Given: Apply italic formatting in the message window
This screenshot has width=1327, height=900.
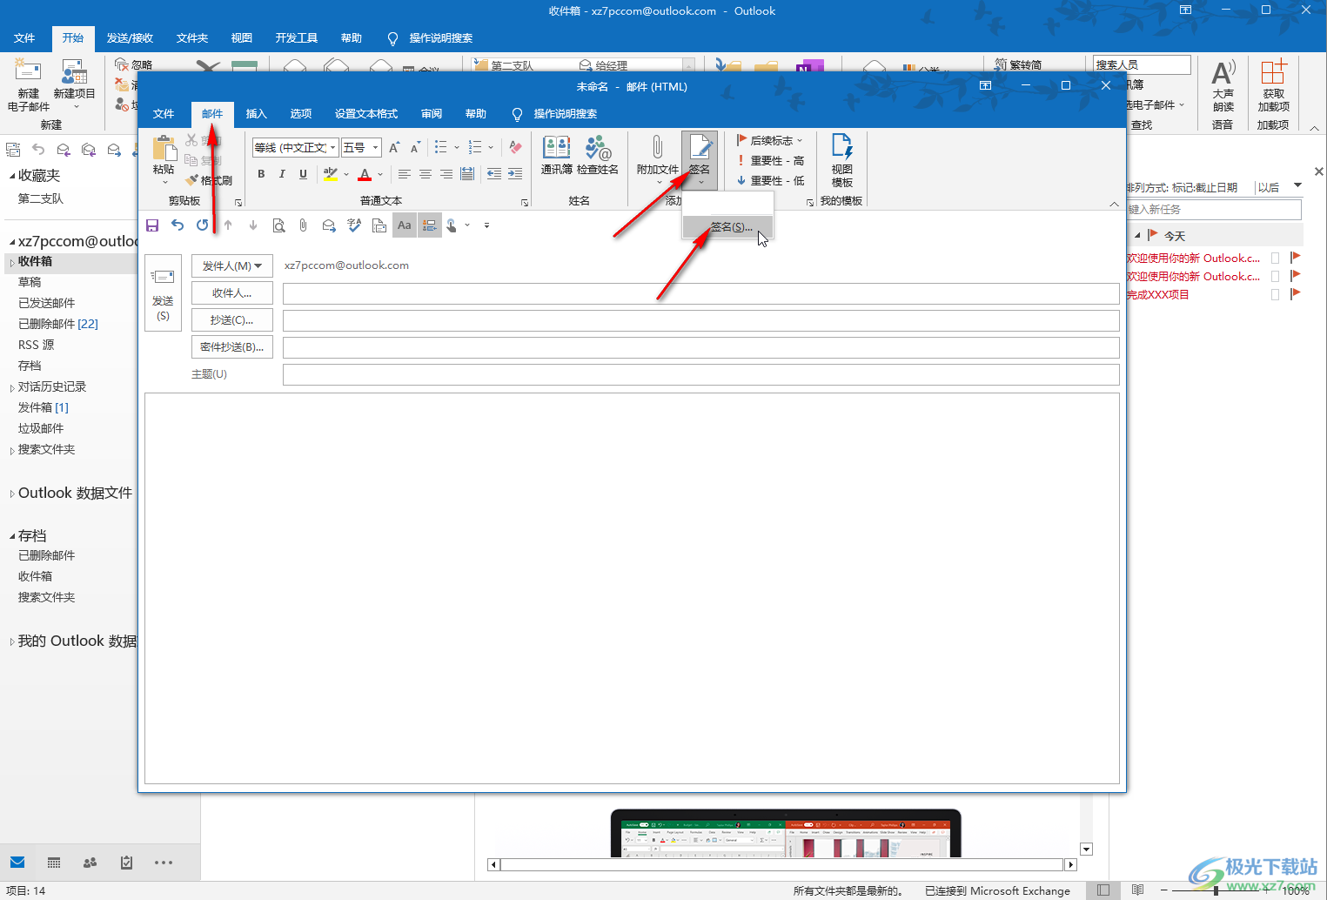Looking at the screenshot, I should click(x=282, y=174).
